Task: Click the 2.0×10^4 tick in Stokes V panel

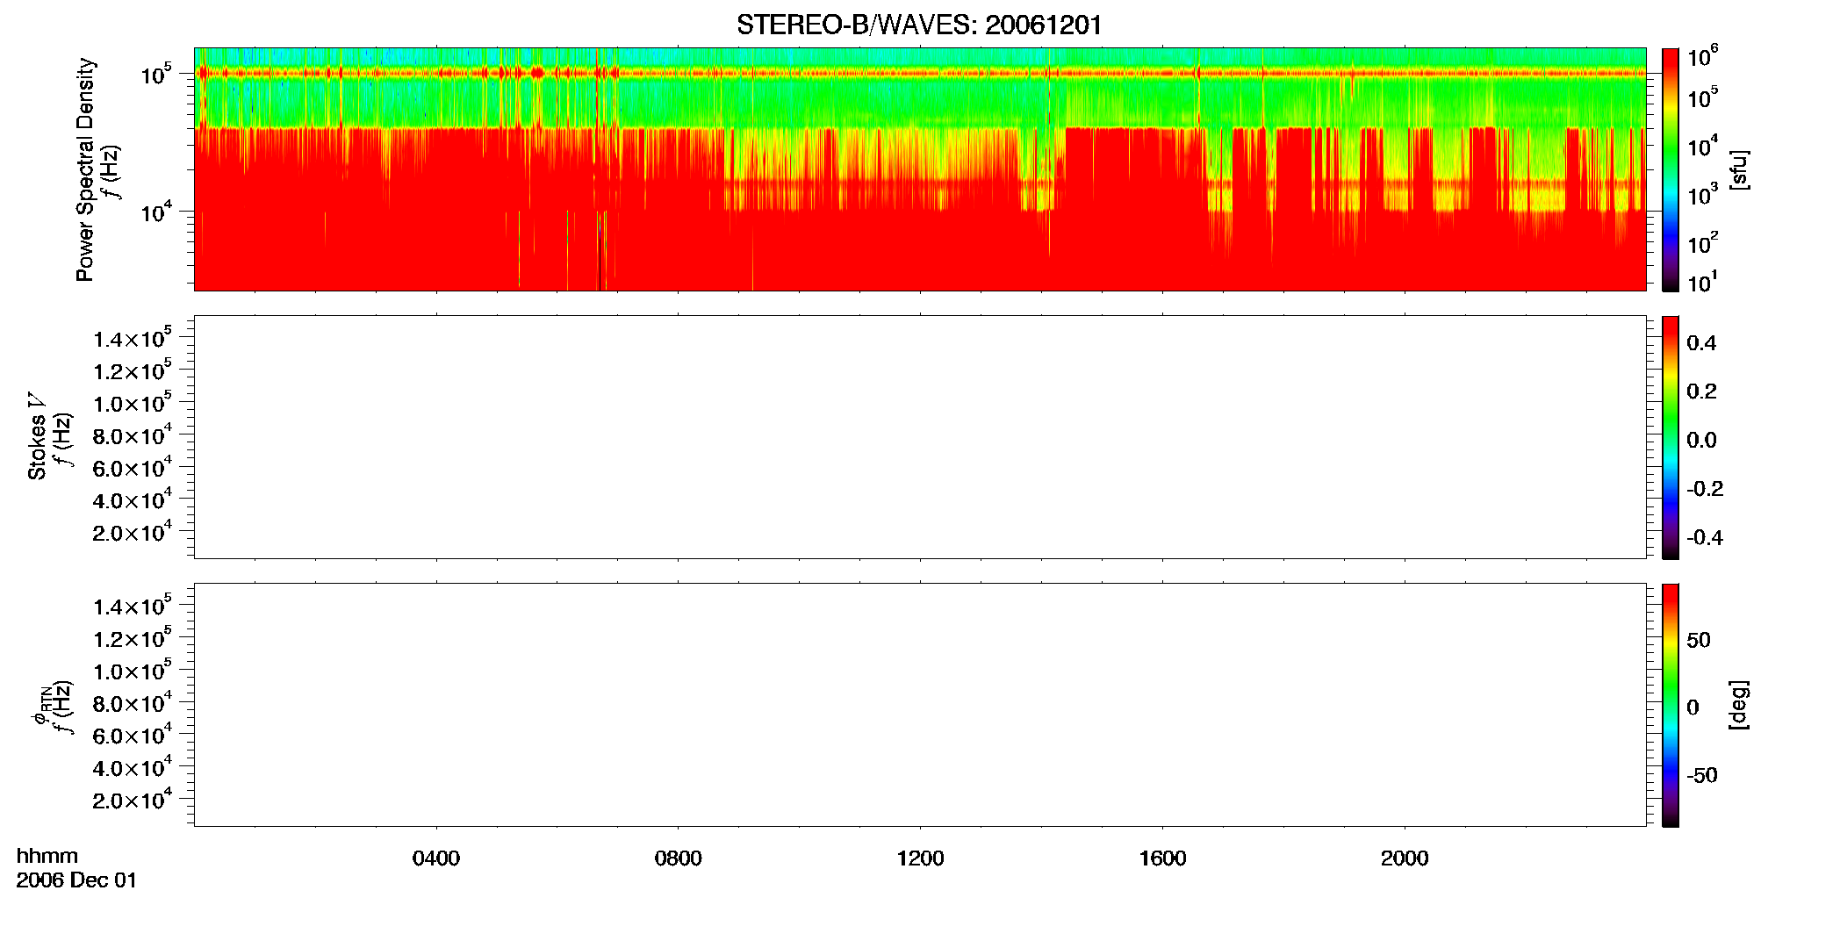Action: tap(133, 532)
